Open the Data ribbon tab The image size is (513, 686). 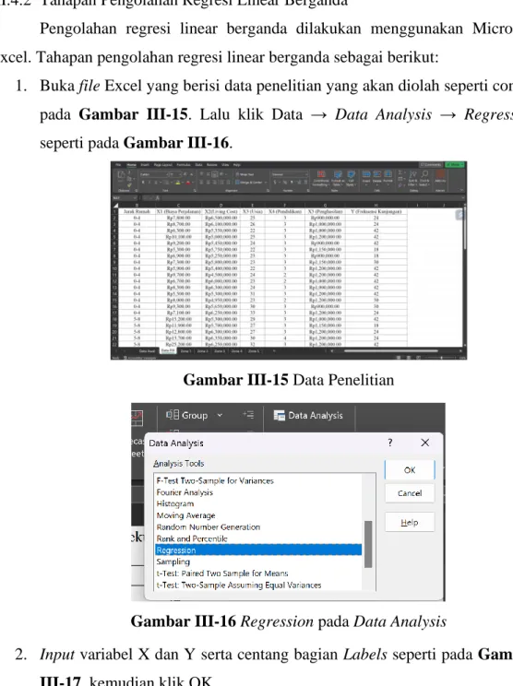coord(198,165)
